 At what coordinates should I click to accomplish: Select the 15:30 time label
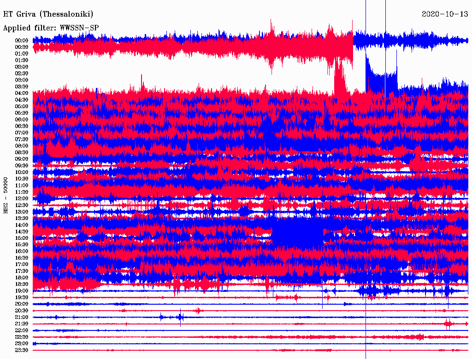pos(22,245)
